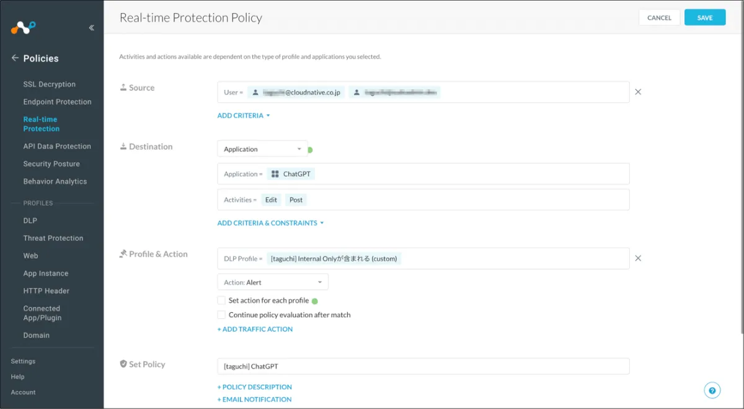The width and height of the screenshot is (744, 409).
Task: Click + ADD TRAFFIC ACTION link
Action: point(255,330)
